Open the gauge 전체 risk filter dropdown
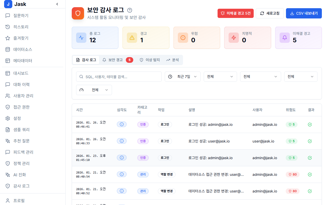 click(94, 90)
